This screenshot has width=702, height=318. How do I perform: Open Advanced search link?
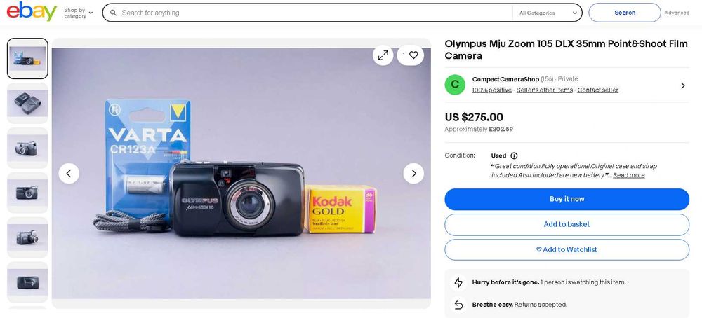pos(677,13)
